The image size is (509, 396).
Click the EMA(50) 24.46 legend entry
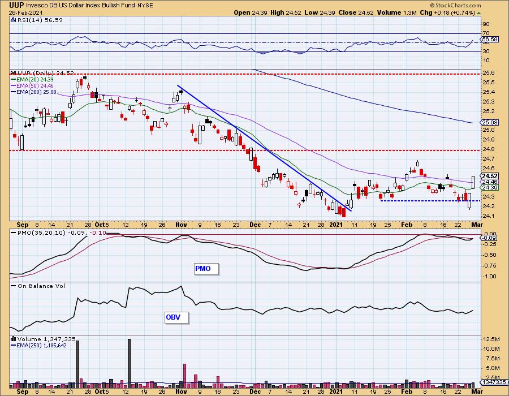tap(32, 85)
